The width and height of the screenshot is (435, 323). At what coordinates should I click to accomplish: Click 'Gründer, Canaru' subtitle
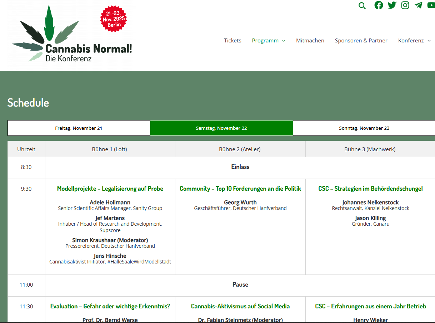(371, 224)
